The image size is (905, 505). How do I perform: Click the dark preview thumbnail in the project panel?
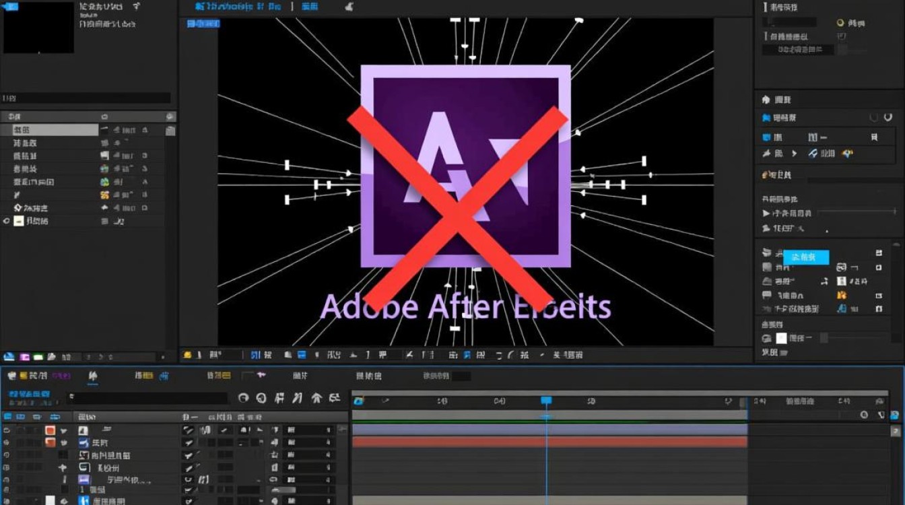(38, 27)
